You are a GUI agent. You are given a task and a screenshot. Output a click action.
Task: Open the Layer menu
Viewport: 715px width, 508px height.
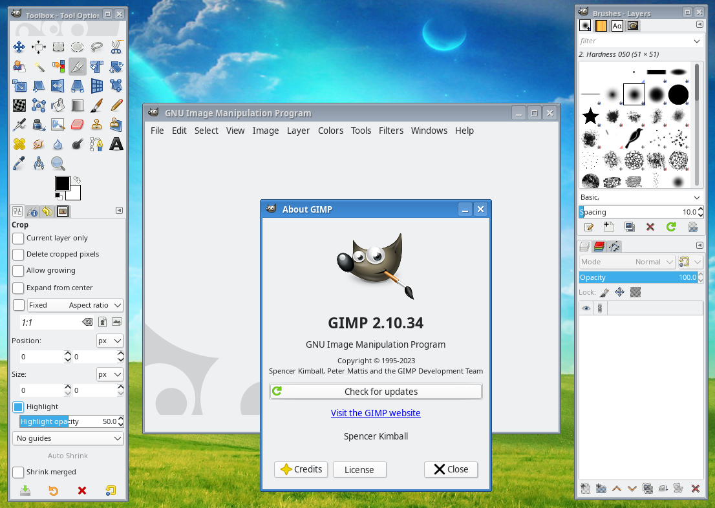(298, 131)
